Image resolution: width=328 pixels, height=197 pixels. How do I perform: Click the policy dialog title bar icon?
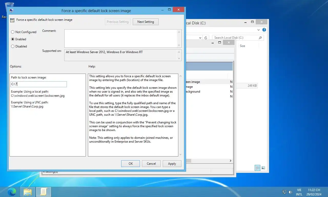click(12, 11)
